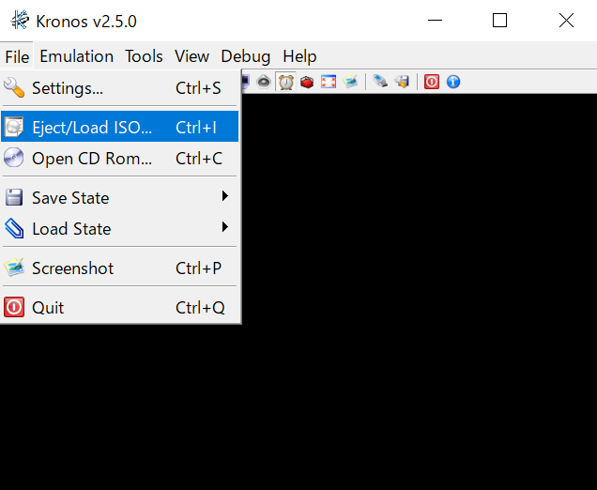
Task: Open the Debug menu
Action: (246, 56)
